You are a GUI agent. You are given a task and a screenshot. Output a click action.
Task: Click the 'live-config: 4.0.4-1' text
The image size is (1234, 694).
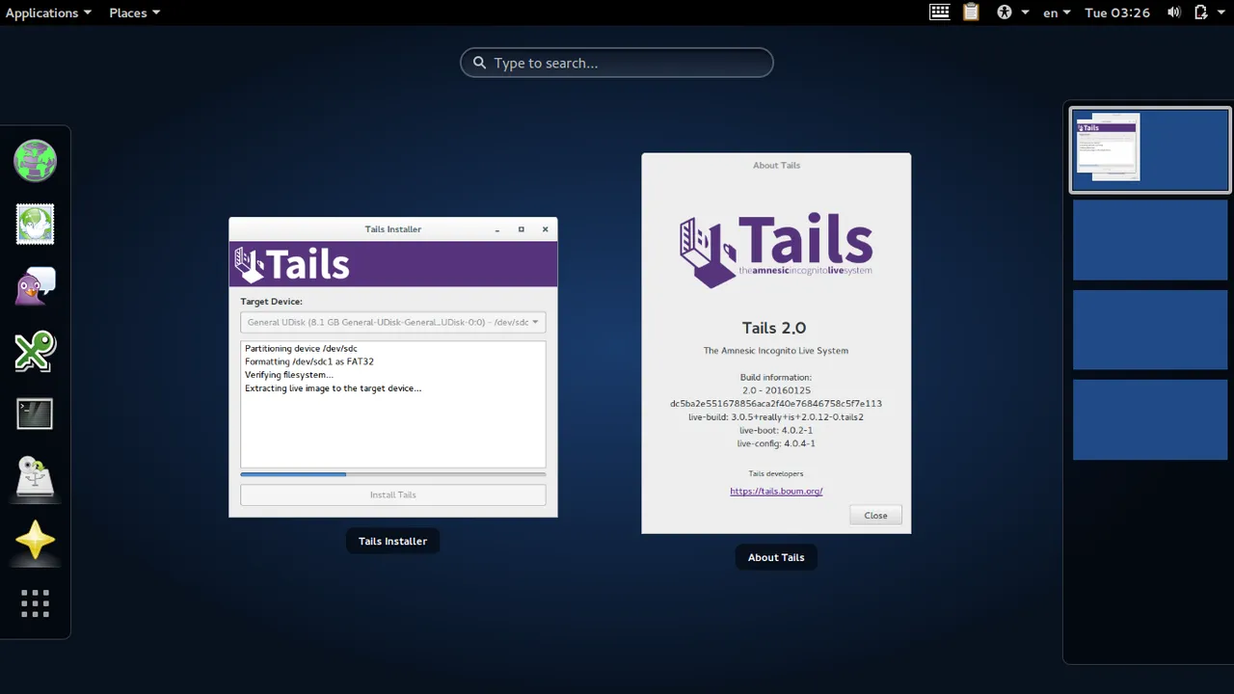pos(776,443)
